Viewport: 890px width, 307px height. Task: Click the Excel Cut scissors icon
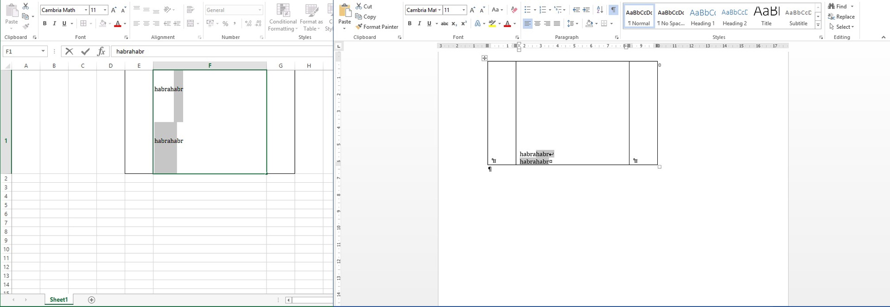pos(25,6)
